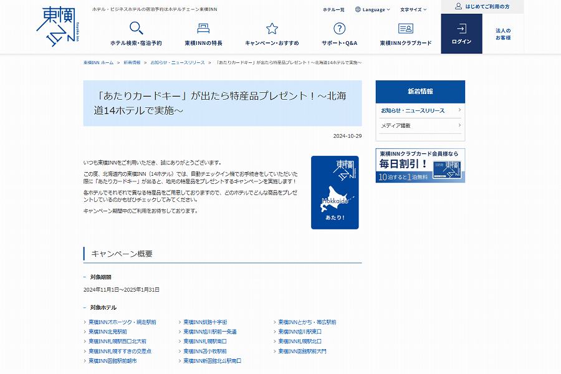Click the bed icon for 東横INNの特長
This screenshot has height=374, width=561.
tap(203, 28)
